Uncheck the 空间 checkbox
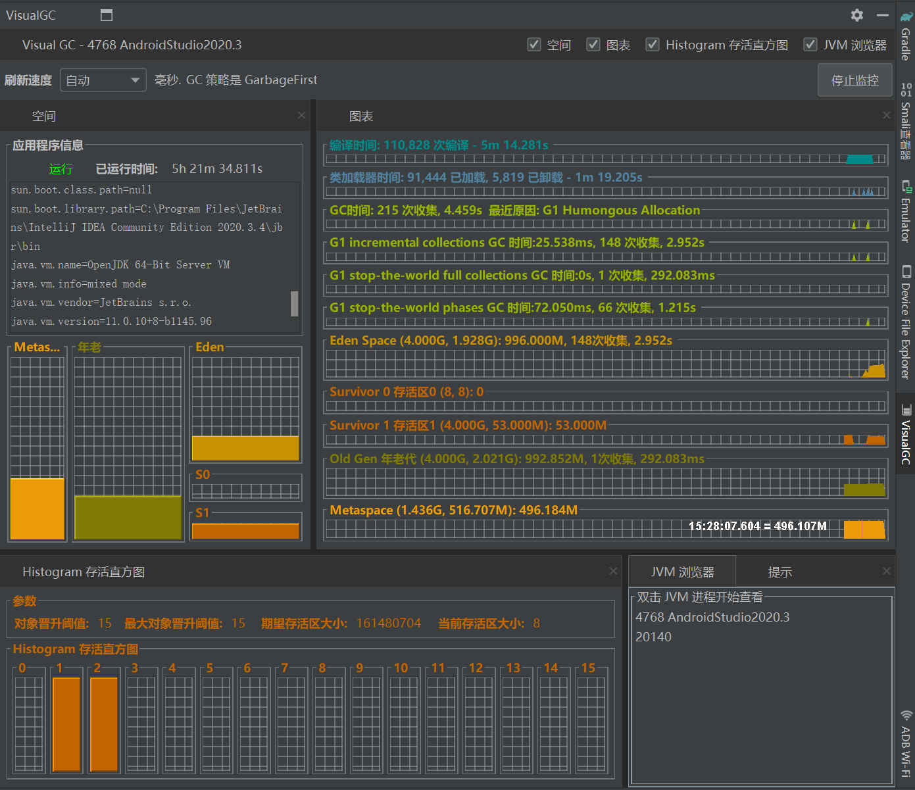This screenshot has height=790, width=915. [534, 45]
